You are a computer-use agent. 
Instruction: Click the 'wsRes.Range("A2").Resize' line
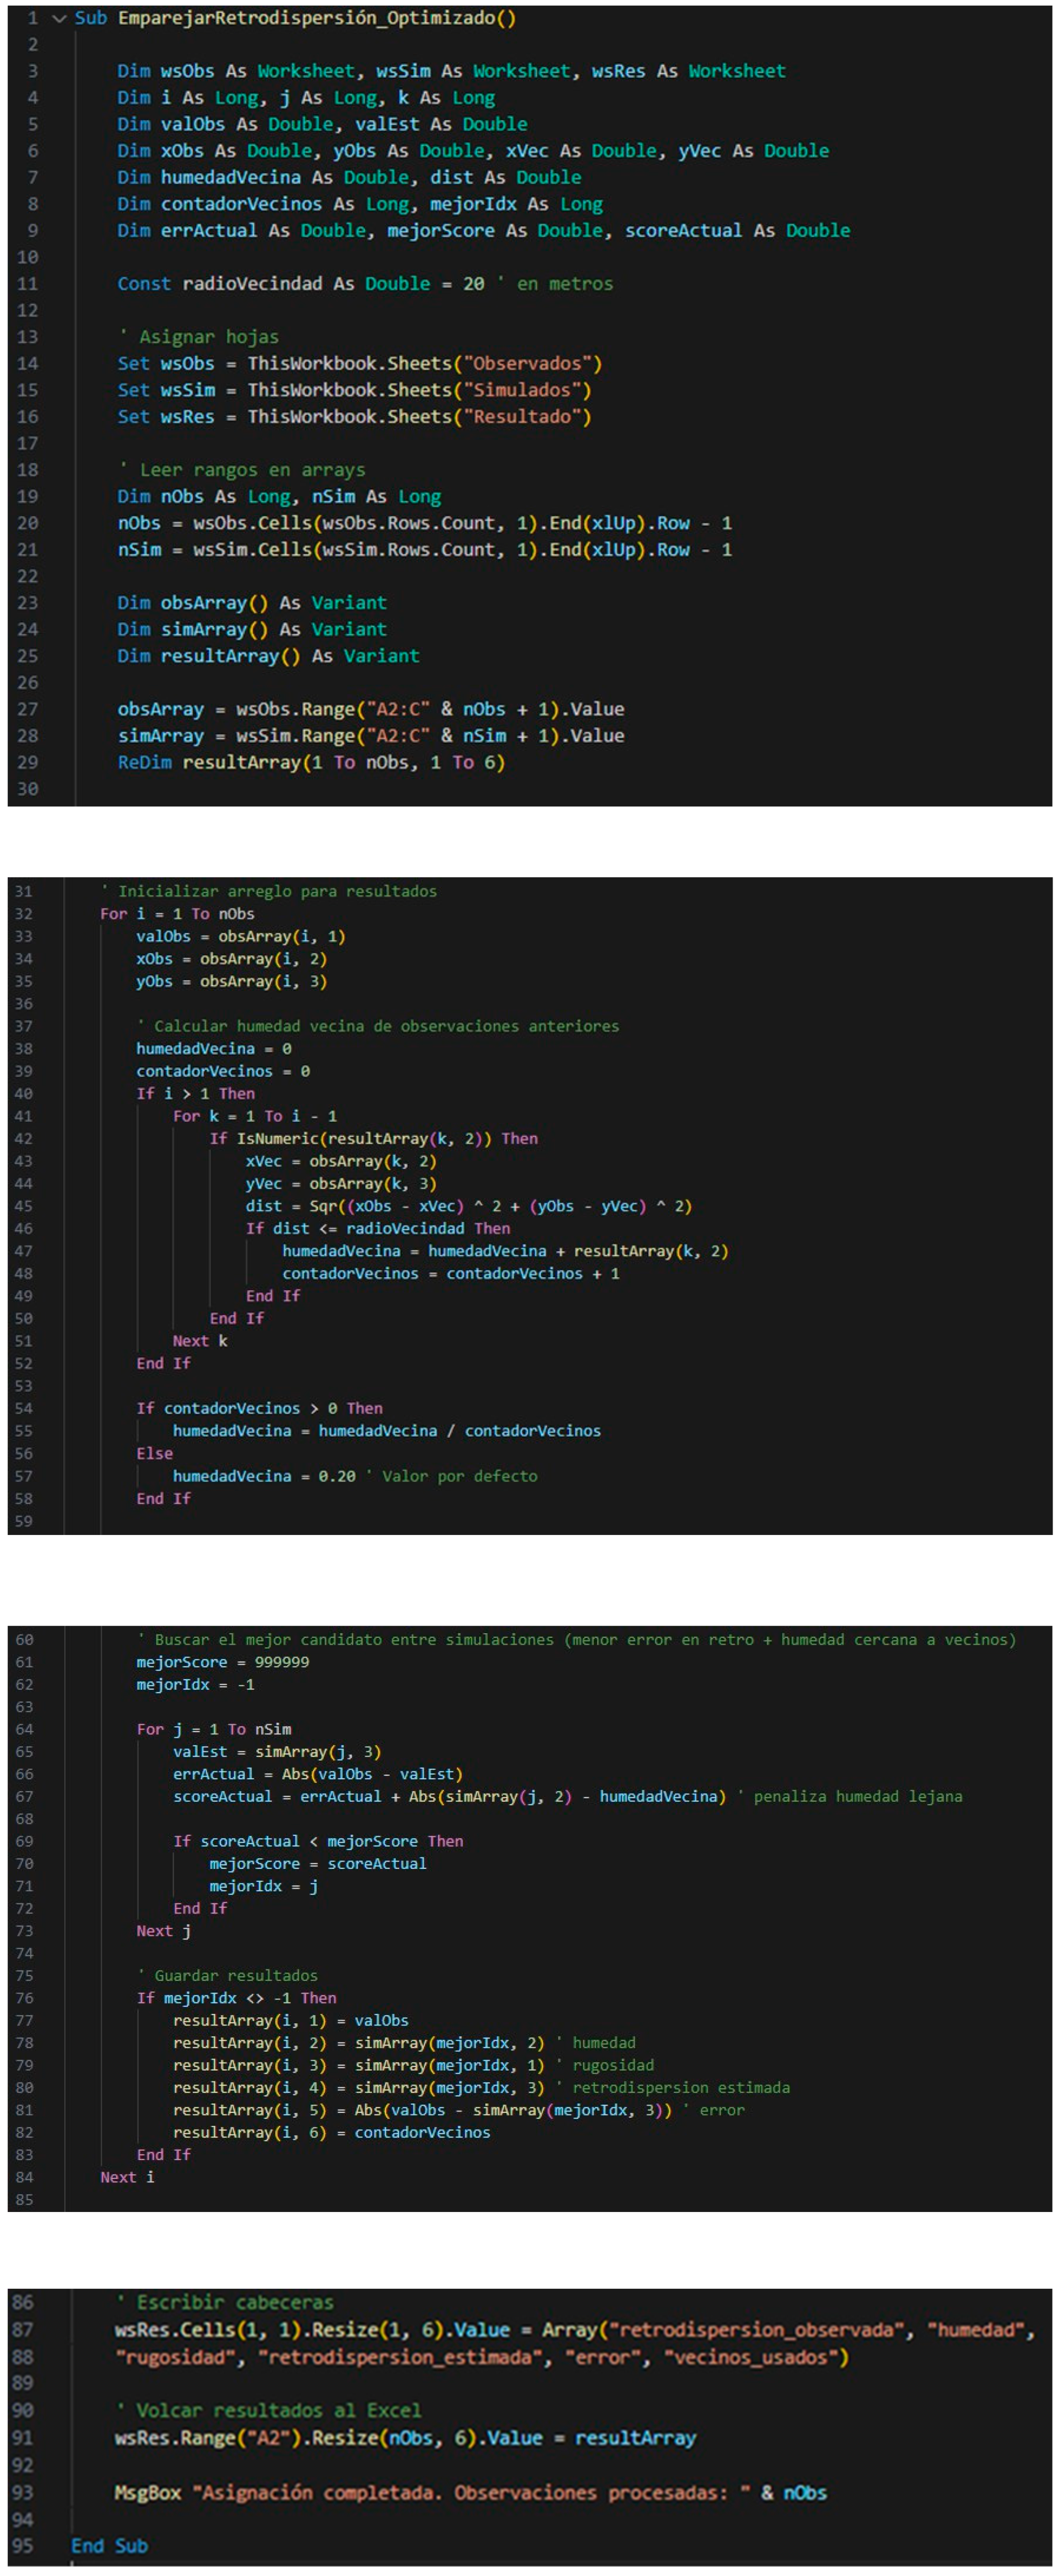pos(406,2439)
